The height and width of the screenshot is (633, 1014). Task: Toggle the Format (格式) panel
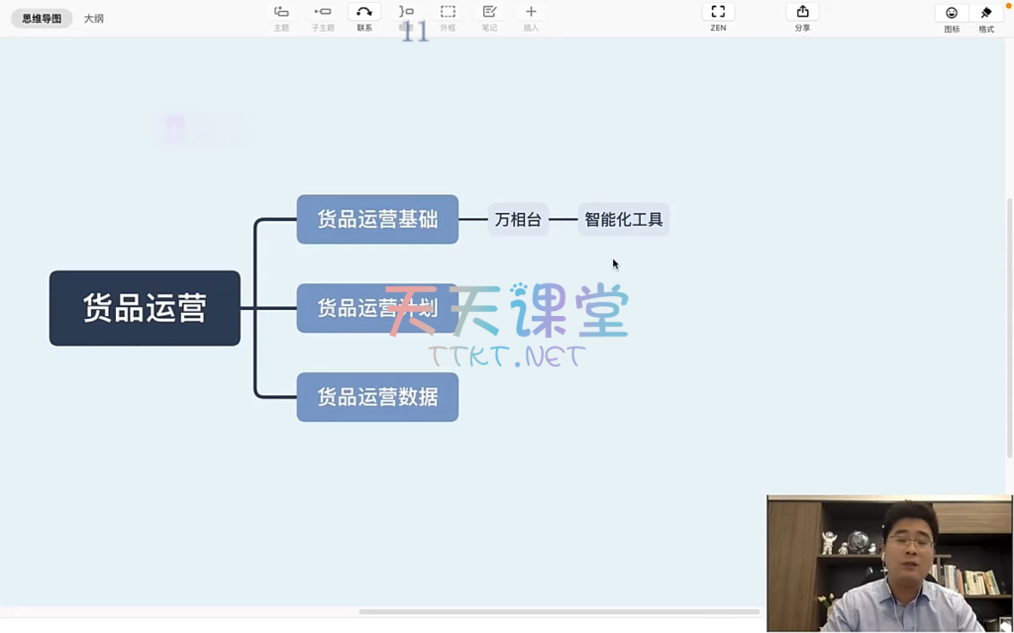click(986, 14)
